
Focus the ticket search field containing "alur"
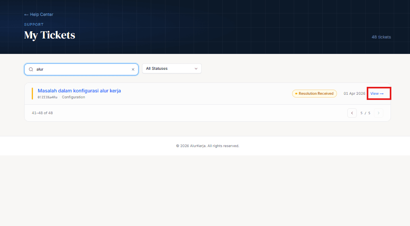(x=81, y=69)
